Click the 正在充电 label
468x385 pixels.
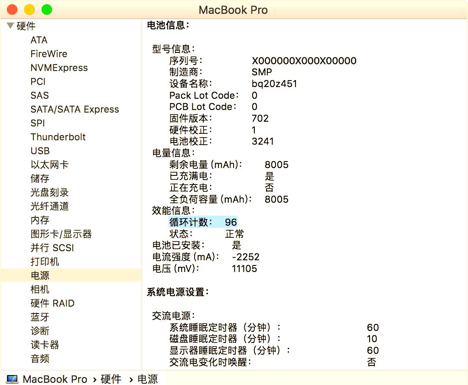point(190,188)
